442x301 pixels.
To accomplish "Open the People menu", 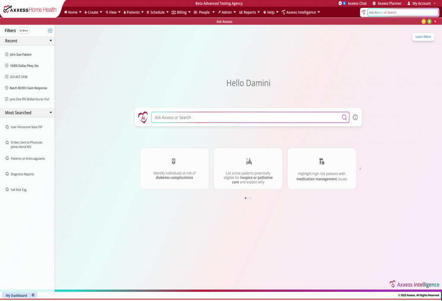I will (204, 13).
